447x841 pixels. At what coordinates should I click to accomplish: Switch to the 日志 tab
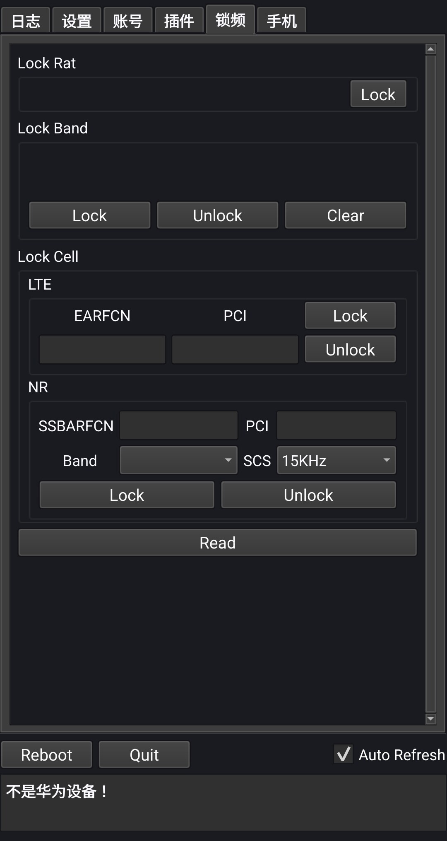click(26, 21)
